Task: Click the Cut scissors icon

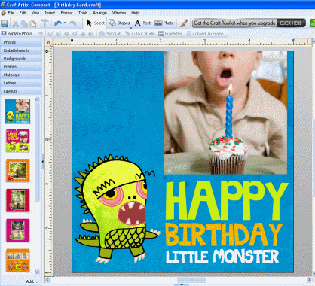Action: click(16, 23)
